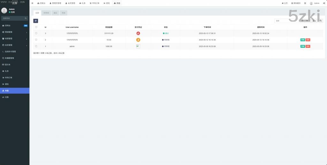
Task: Click green approve button for record id 2
Action: tap(302, 40)
